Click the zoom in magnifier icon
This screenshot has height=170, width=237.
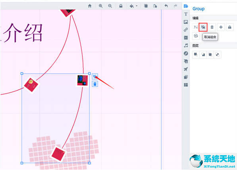point(100,6)
